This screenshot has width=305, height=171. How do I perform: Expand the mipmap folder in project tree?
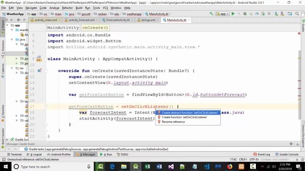tap(17, 115)
